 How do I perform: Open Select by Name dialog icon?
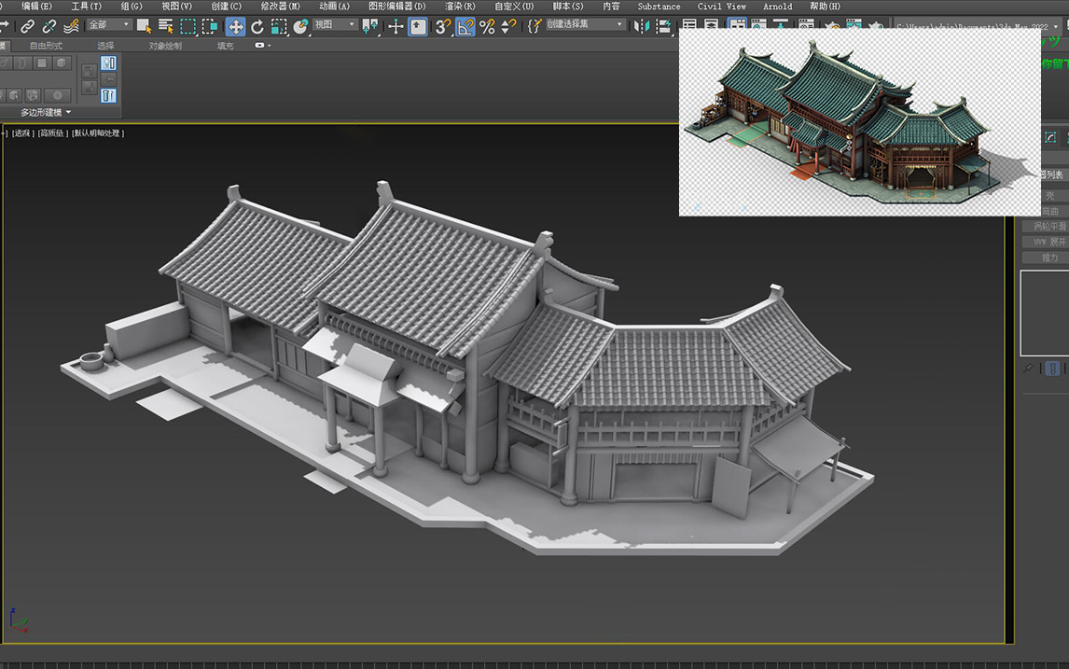click(165, 26)
